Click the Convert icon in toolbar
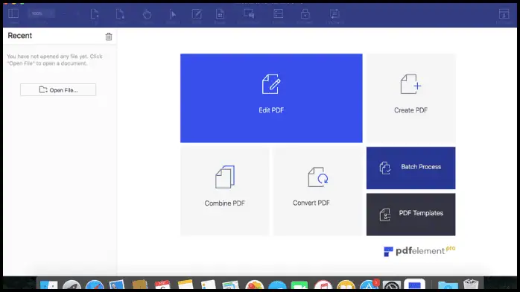This screenshot has height=292, width=520. click(334, 14)
